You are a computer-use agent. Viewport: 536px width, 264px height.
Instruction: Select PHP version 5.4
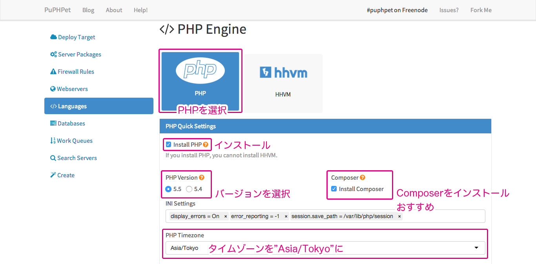(189, 189)
